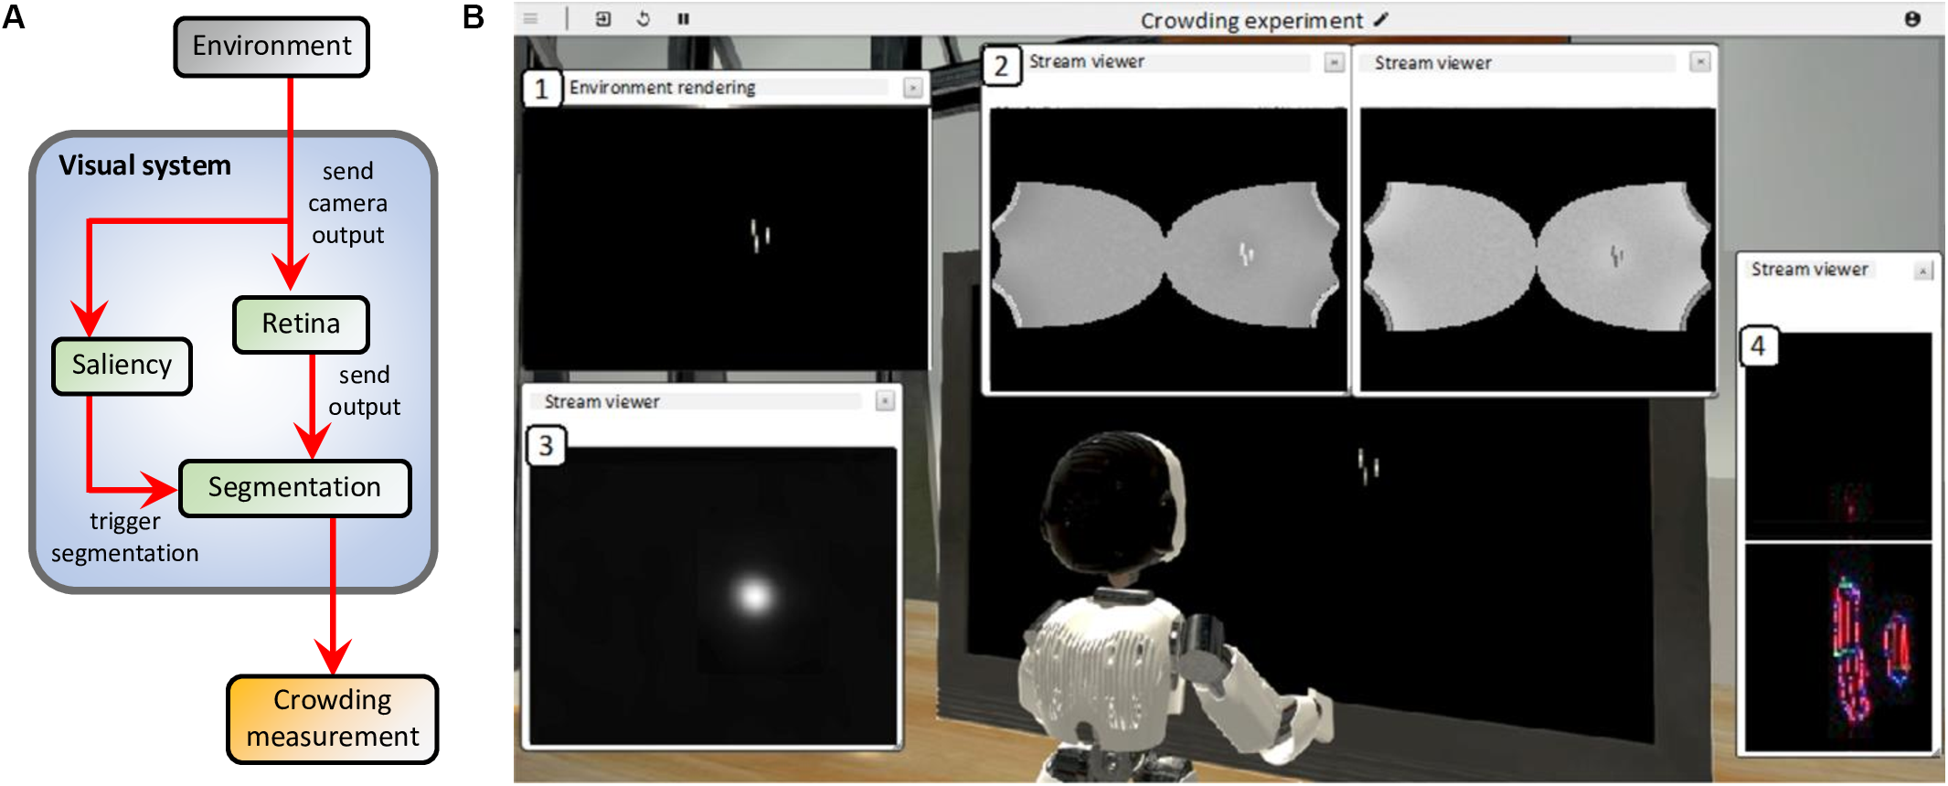
Task: Click the Retina box in the diagram
Action: (301, 324)
